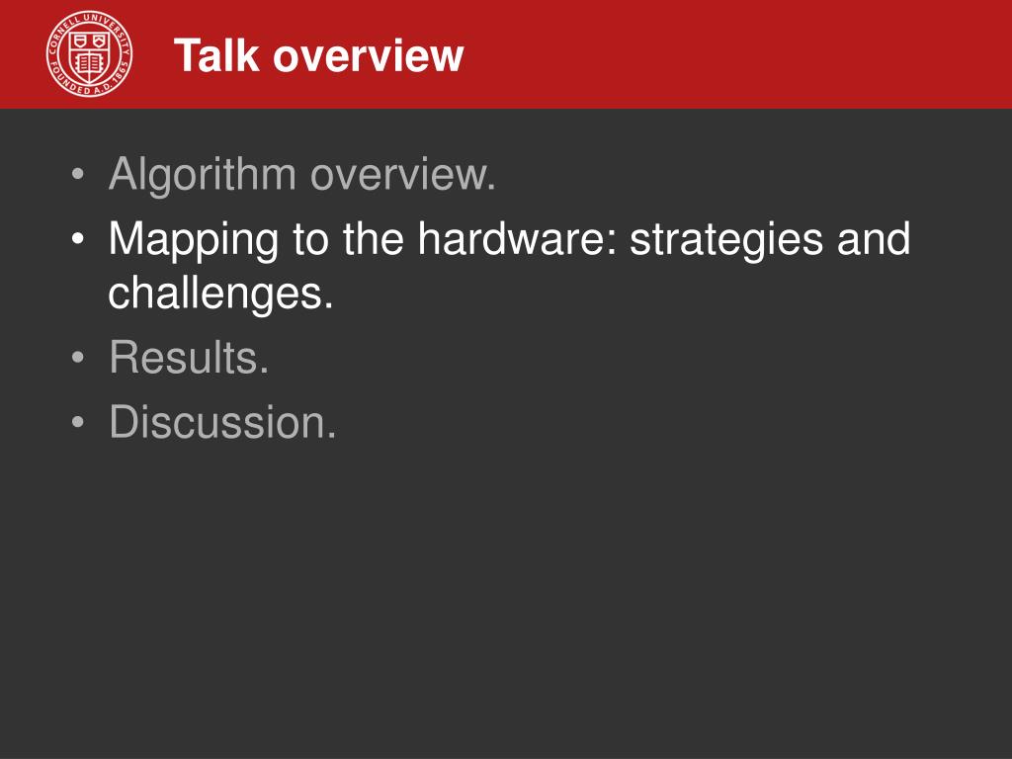Click the word 'and' ending the second bullet's first line

coord(874,238)
